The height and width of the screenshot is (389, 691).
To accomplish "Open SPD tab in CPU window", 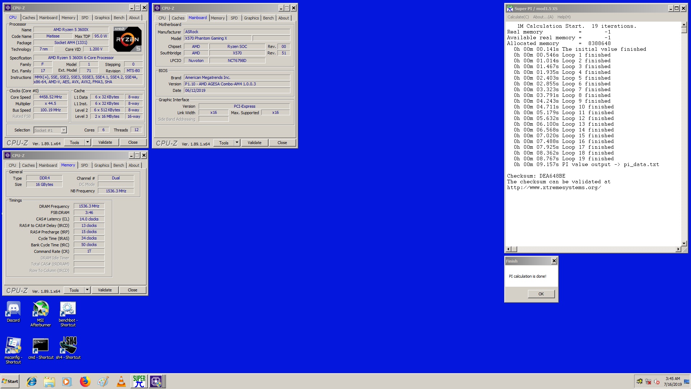I will [x=85, y=18].
